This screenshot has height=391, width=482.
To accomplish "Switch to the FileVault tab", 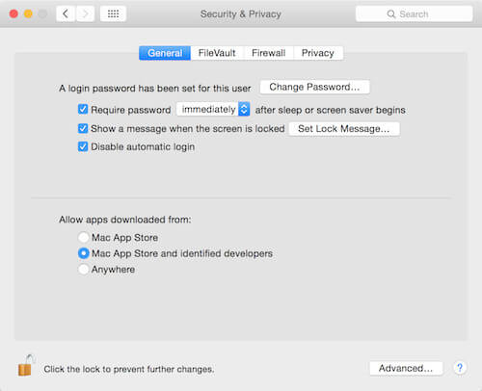I will pyautogui.click(x=217, y=53).
